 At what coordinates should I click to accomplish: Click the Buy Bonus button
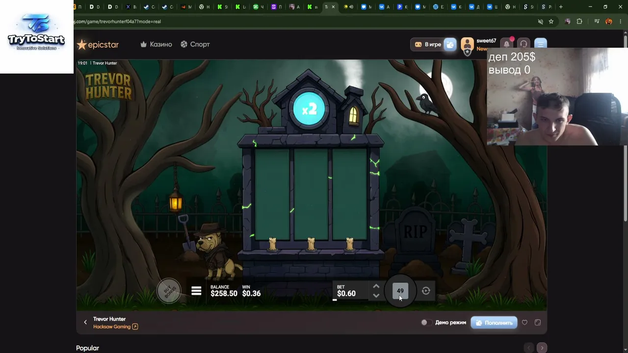click(169, 291)
